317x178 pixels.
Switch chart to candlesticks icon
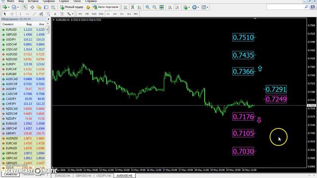point(133,7)
